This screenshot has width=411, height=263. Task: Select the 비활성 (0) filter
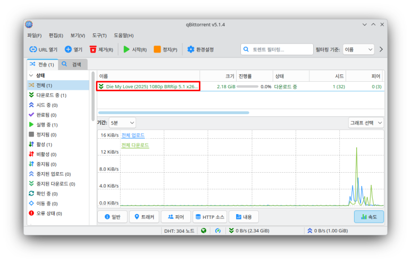(x=58, y=154)
